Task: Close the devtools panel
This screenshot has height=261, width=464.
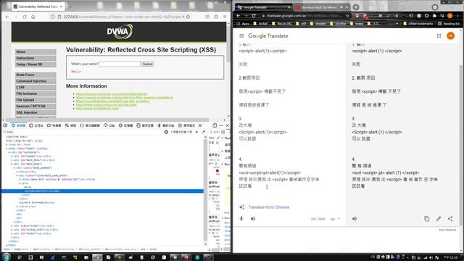Action: pos(227,125)
